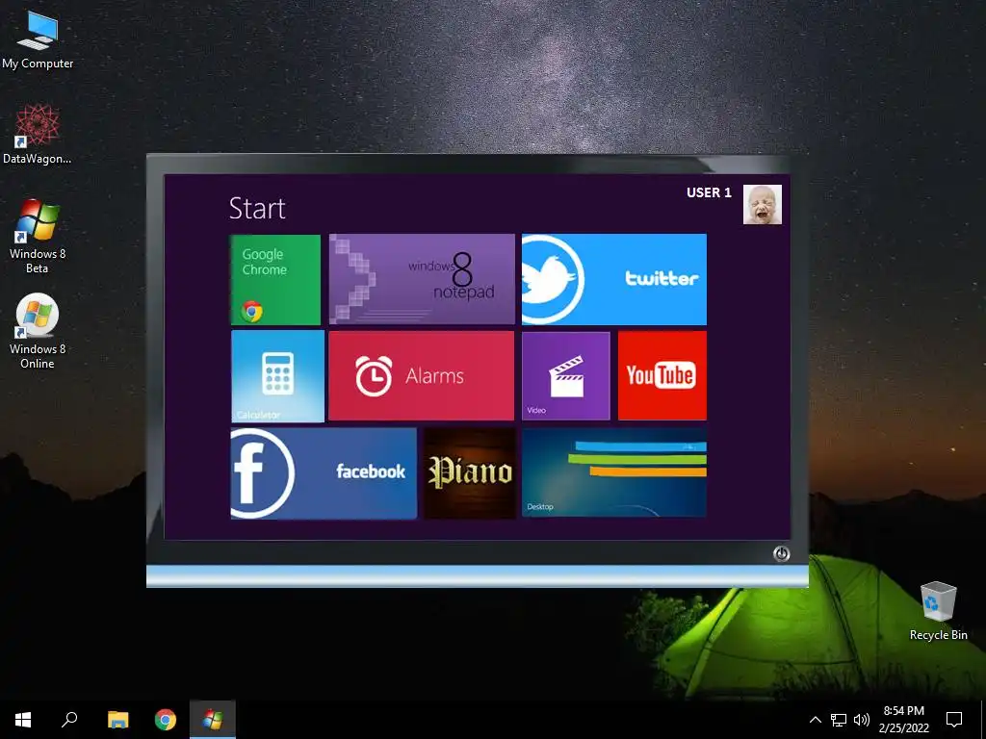Click the Start heading text

(256, 209)
